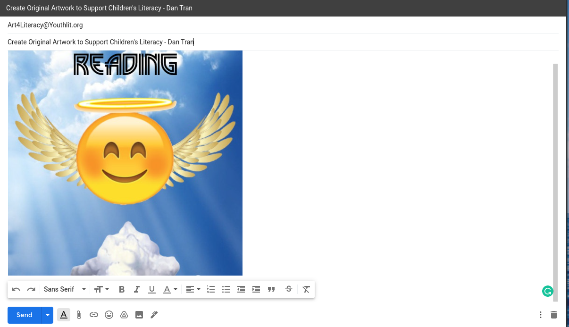This screenshot has width=569, height=327.
Task: Decrease the indent level
Action: (241, 289)
